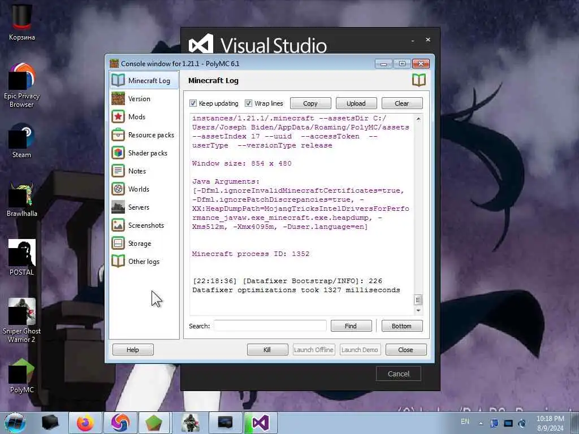Image resolution: width=579 pixels, height=434 pixels.
Task: Open the Minecraft Log page in sidebar
Action: [x=144, y=80]
